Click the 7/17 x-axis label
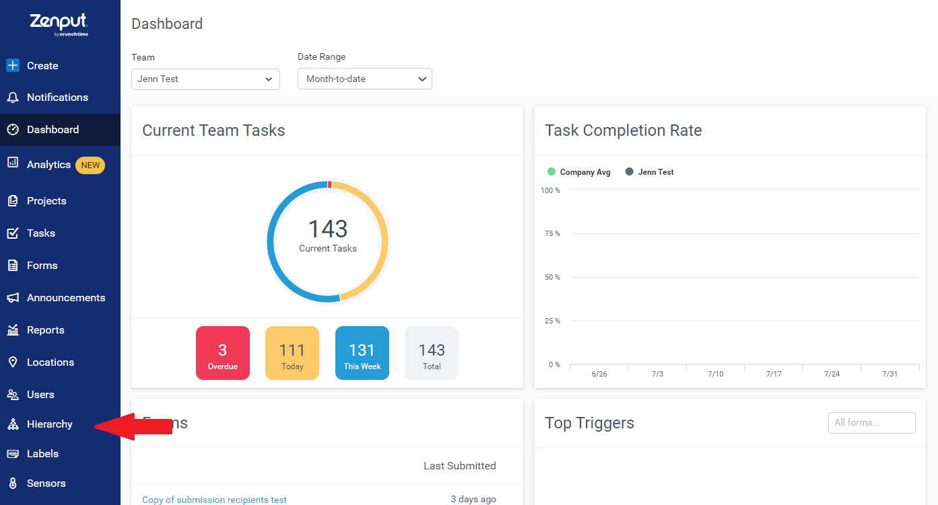This screenshot has height=505, width=938. [774, 374]
